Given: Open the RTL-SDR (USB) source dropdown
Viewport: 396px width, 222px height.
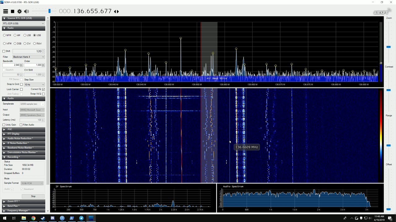Looking at the screenshot, I should [x=24, y=23].
